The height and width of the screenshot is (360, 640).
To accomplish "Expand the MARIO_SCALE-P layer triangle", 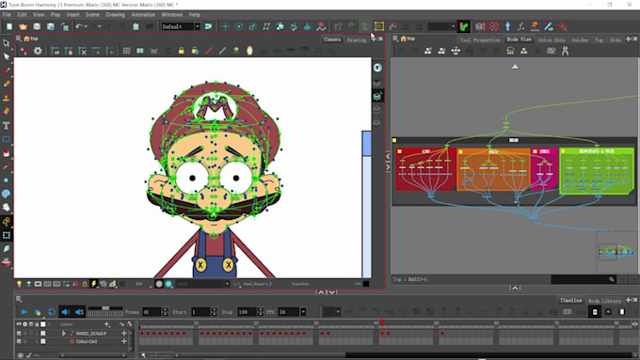I will pyautogui.click(x=64, y=334).
